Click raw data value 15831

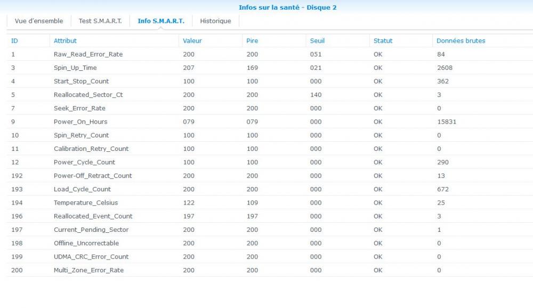pyautogui.click(x=447, y=121)
